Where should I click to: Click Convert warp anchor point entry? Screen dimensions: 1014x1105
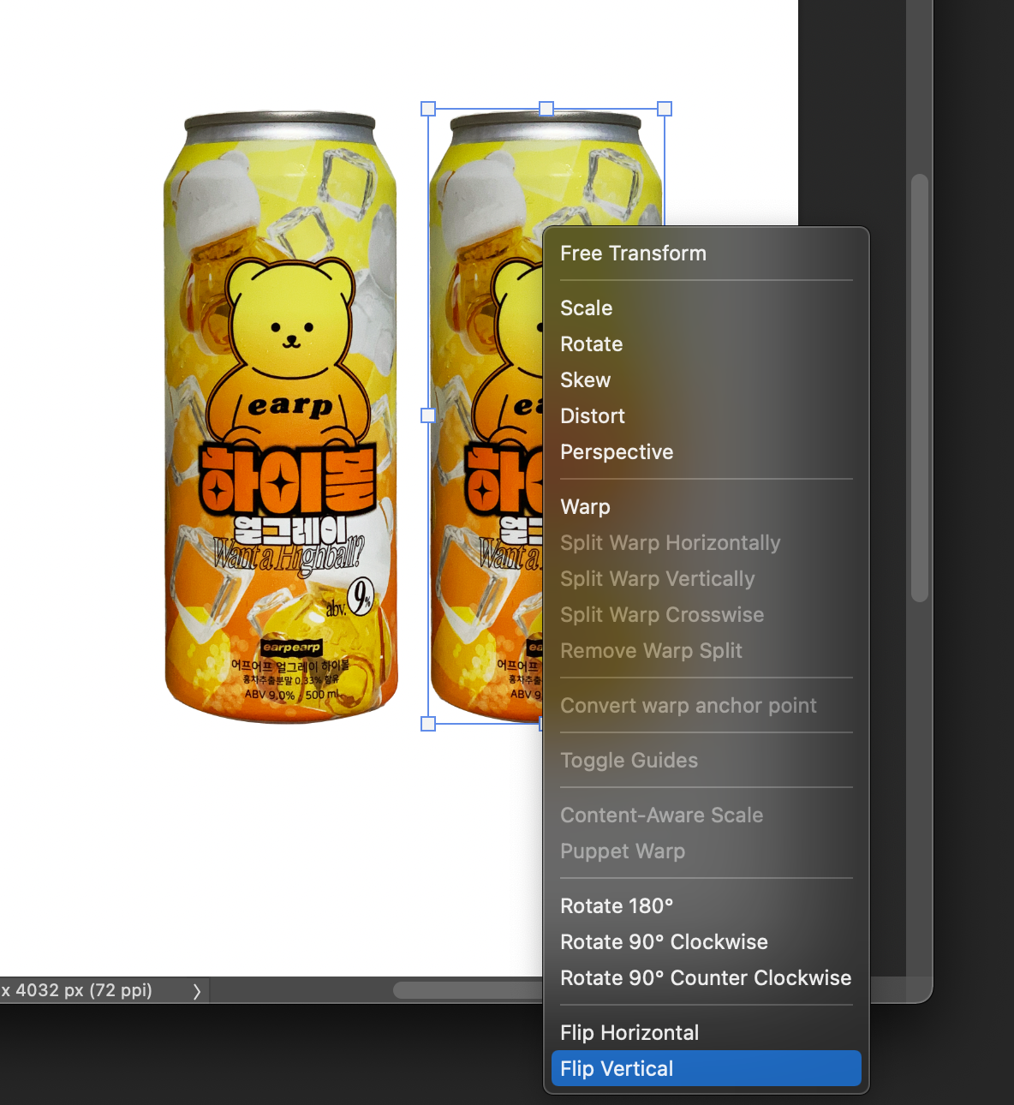[706, 706]
